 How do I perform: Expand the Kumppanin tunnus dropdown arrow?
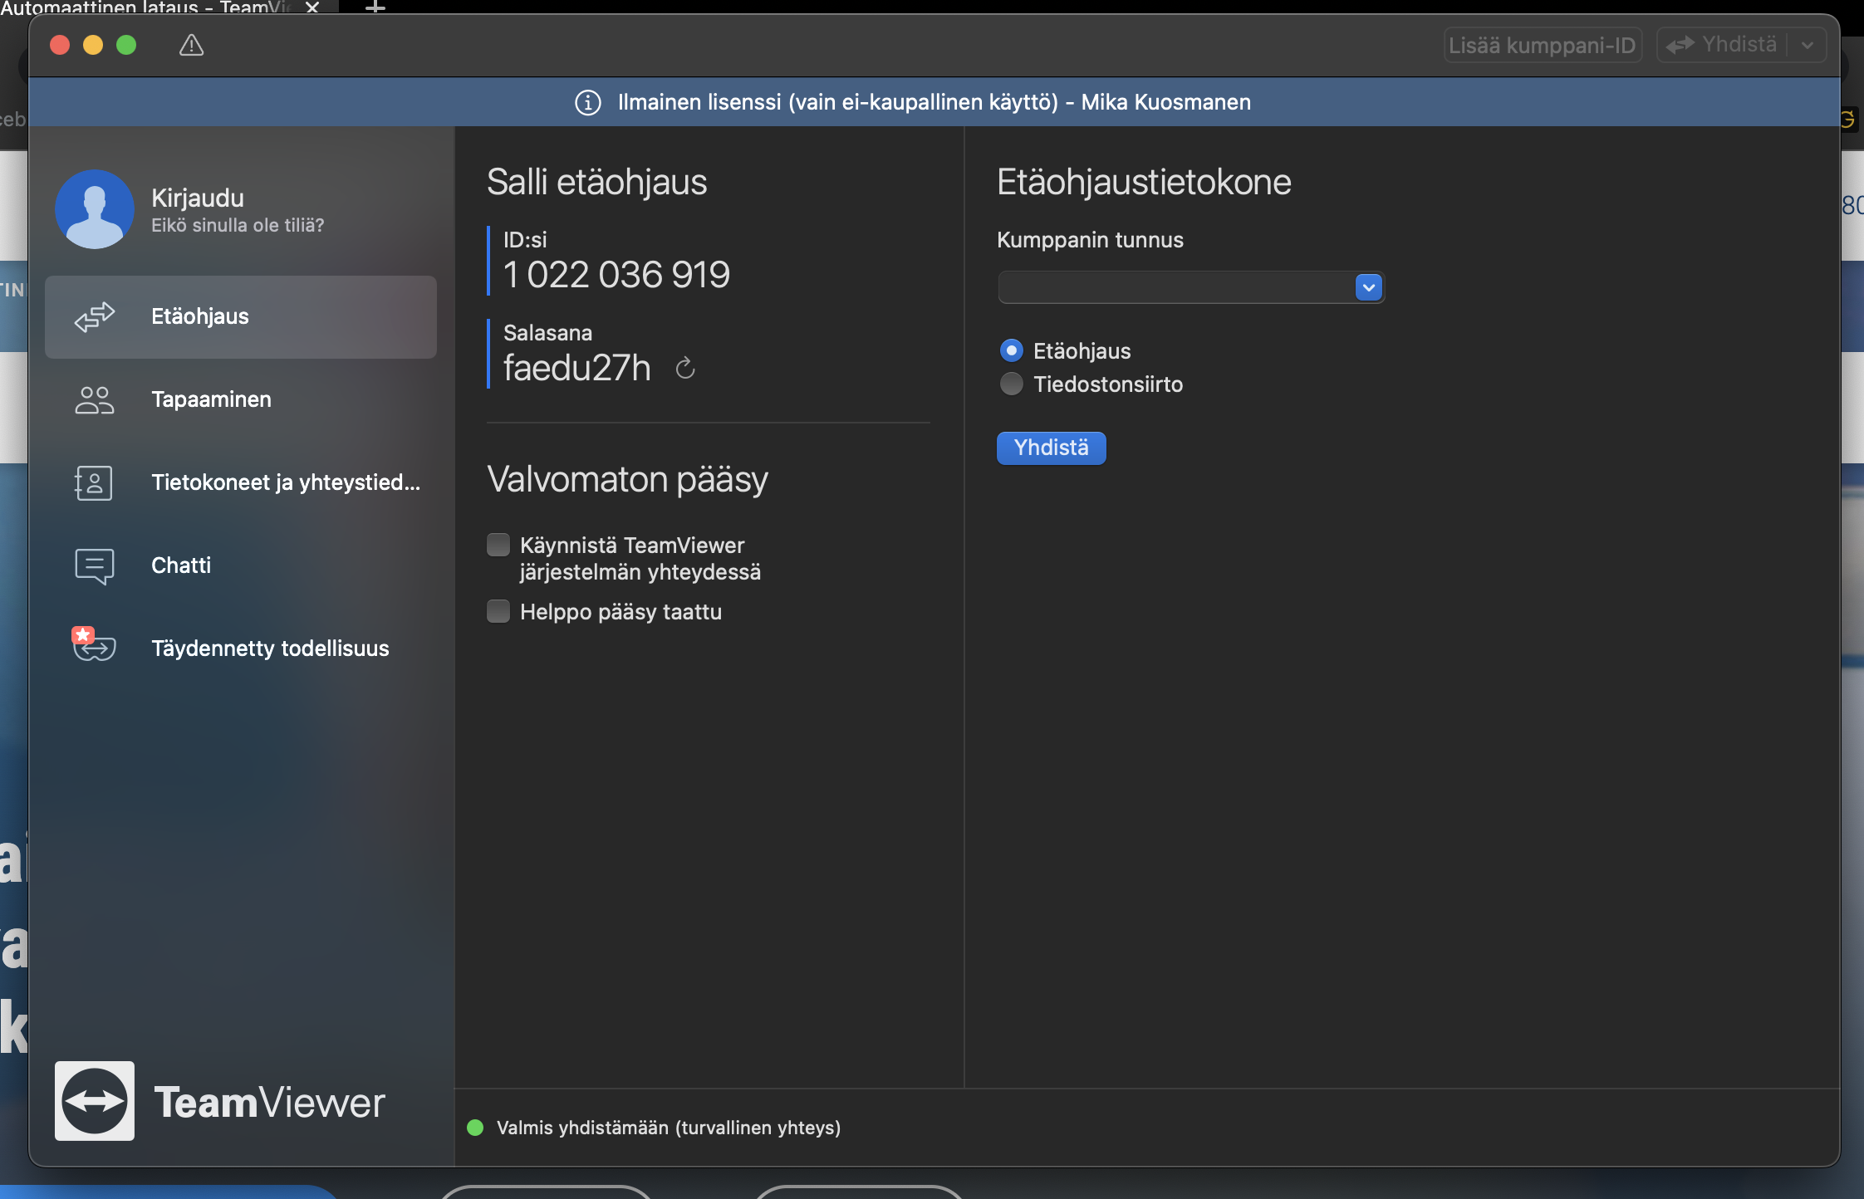(1368, 287)
